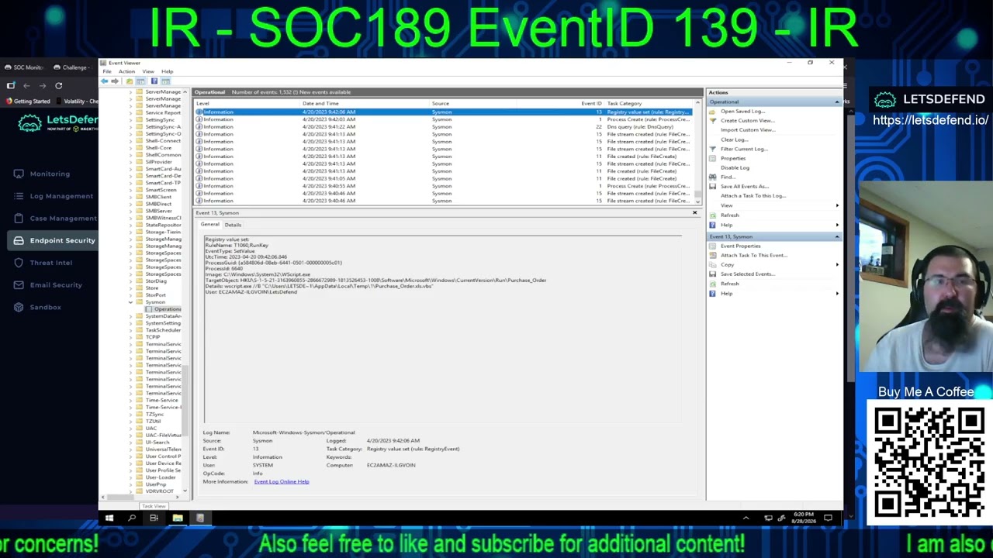
Task: Open the File menu
Action: click(x=107, y=71)
